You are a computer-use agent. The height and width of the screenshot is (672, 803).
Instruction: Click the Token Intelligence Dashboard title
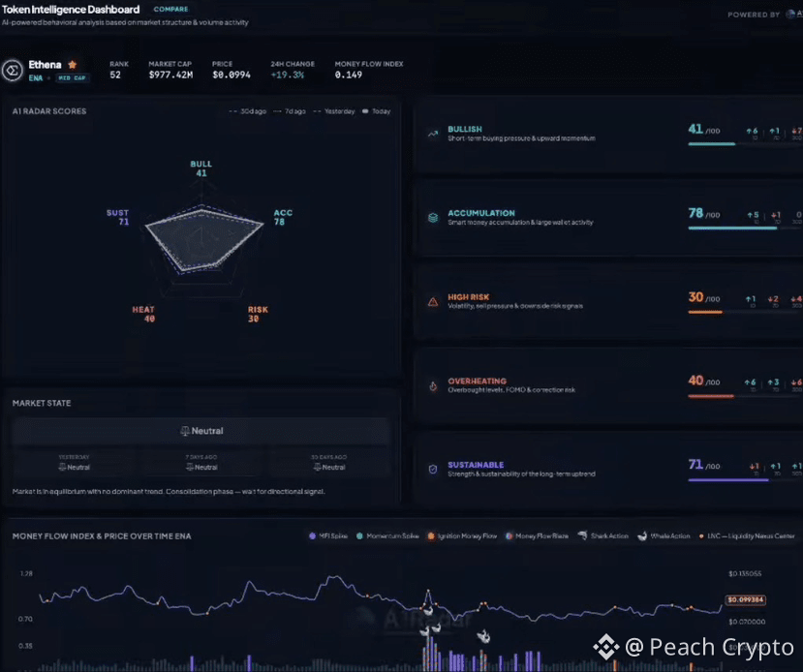[x=71, y=10]
